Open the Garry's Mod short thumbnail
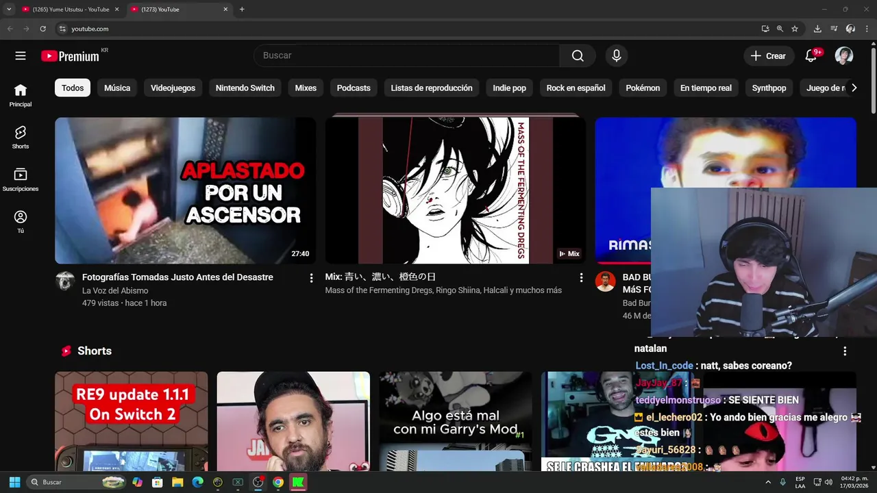Viewport: 877px width, 493px height. 456,421
